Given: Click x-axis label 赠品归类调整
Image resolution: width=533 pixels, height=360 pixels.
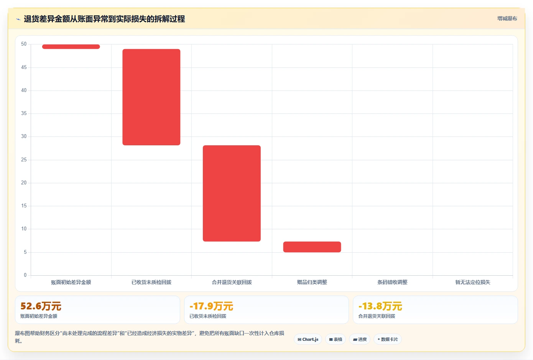Looking at the screenshot, I should tap(312, 282).
